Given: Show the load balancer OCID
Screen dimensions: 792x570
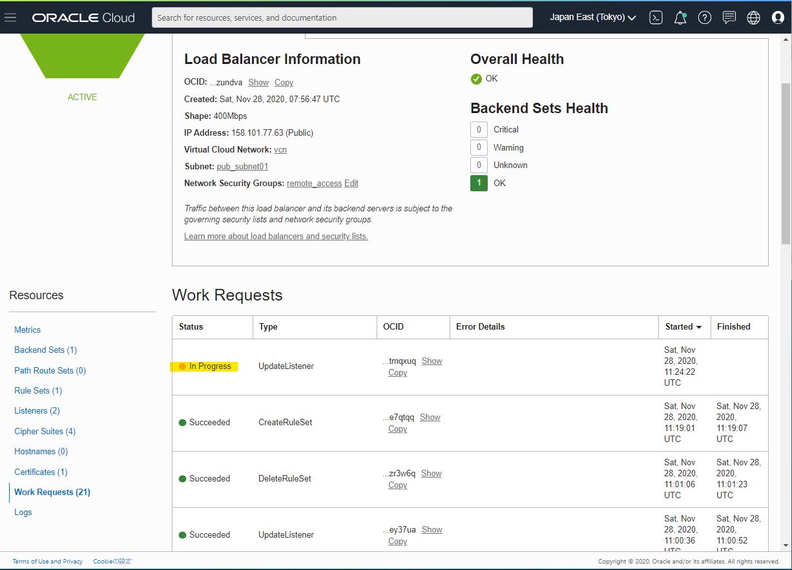Looking at the screenshot, I should 258,82.
